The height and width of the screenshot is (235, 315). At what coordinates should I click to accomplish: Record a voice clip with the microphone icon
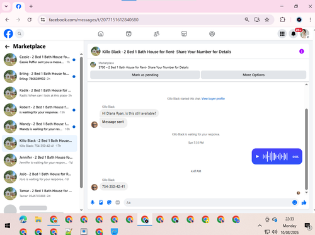[93, 202]
